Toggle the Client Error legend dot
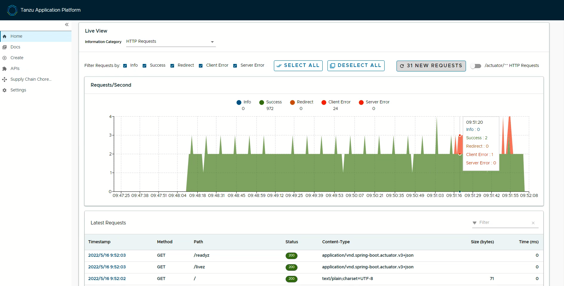 (x=324, y=103)
